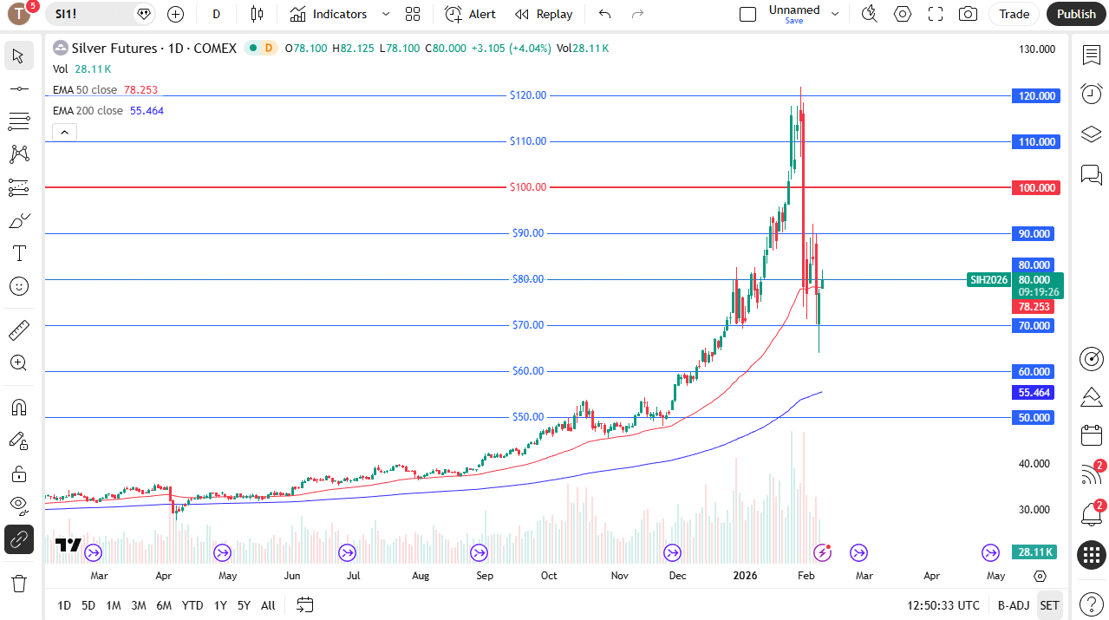Toggle the drawings link sync button
The image size is (1109, 620).
tap(18, 539)
